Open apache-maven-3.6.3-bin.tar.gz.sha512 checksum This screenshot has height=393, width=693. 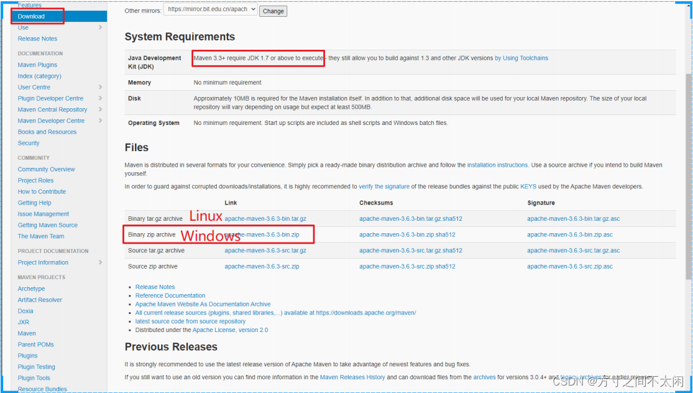pyautogui.click(x=411, y=218)
